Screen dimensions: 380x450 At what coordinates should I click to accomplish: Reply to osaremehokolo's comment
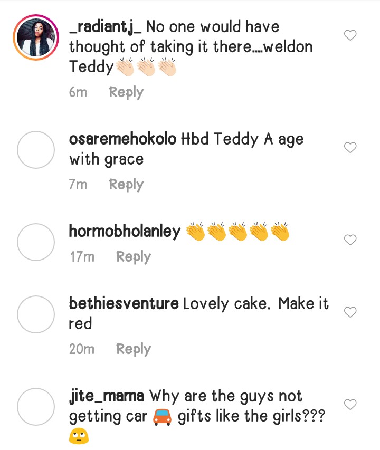tap(126, 185)
